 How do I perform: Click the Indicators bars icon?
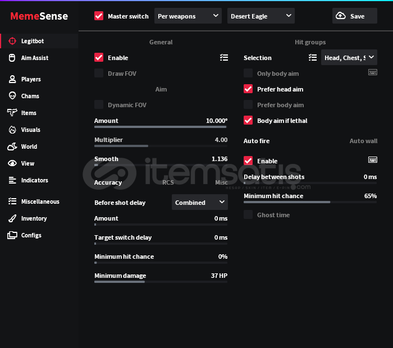click(x=12, y=180)
